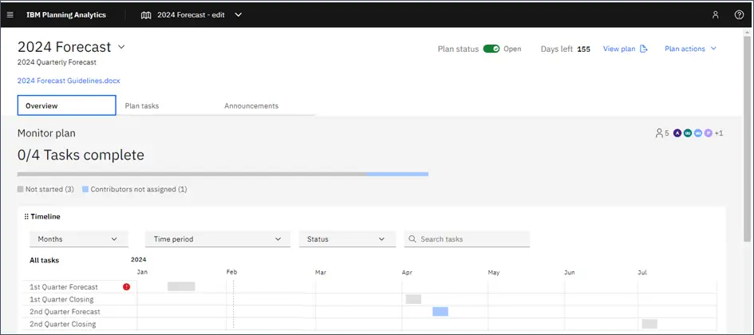This screenshot has height=335, width=754.
Task: Select the Overview tab
Action: point(67,105)
